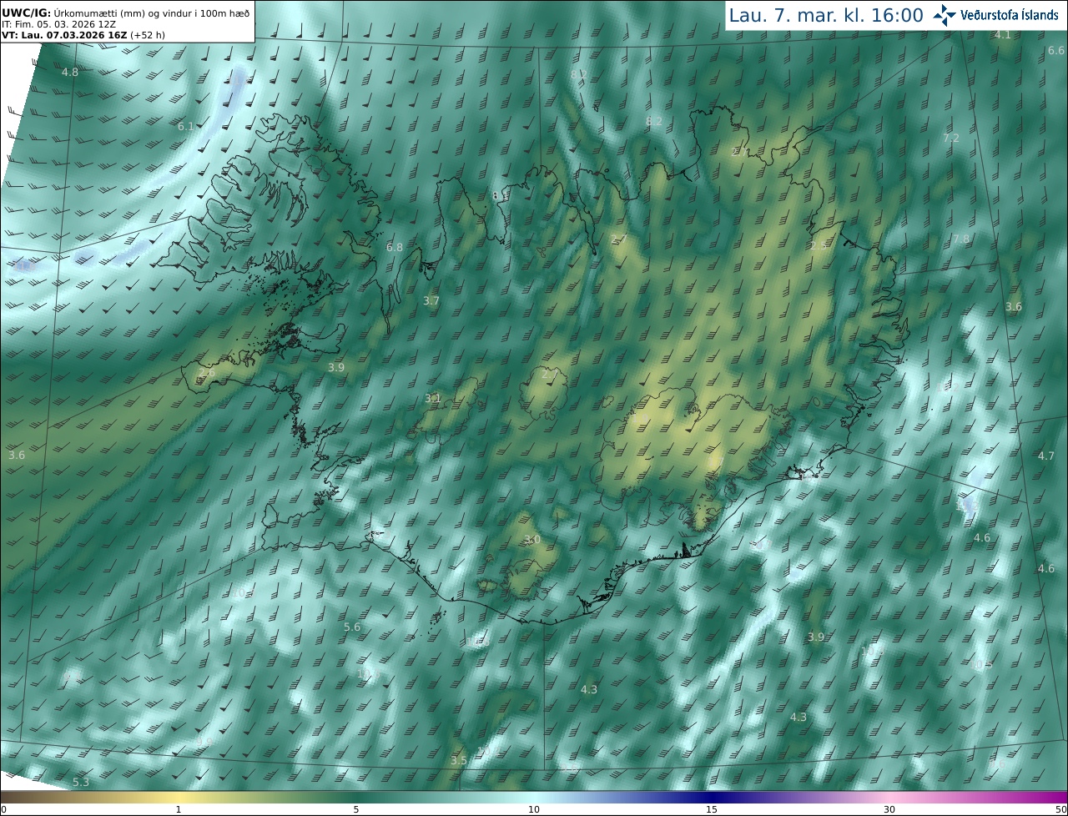Click the 3.1 value on the map
The image size is (1068, 816).
[433, 399]
